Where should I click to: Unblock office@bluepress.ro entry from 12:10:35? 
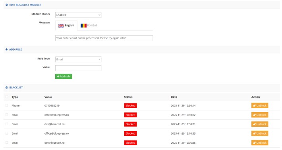(x=260, y=133)
